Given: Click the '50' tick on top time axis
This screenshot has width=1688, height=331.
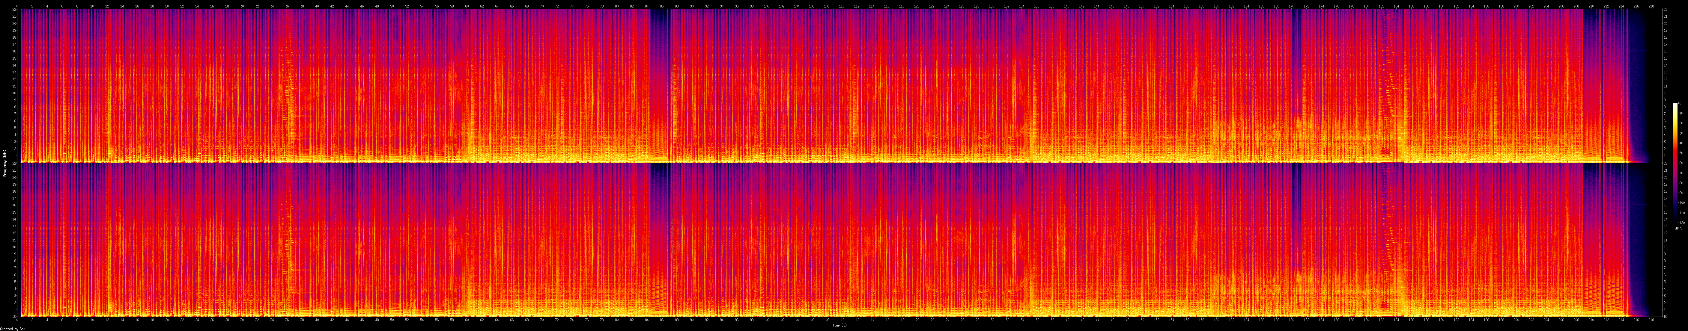Looking at the screenshot, I should click(392, 6).
